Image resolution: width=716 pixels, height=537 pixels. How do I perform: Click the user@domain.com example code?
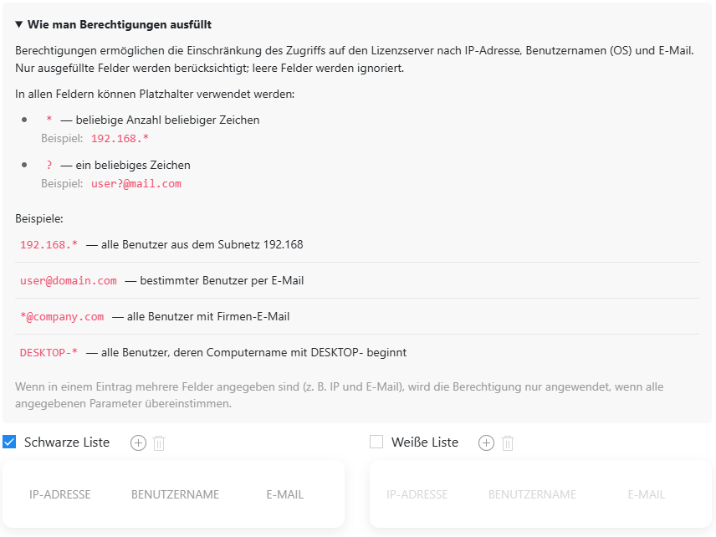coord(69,281)
